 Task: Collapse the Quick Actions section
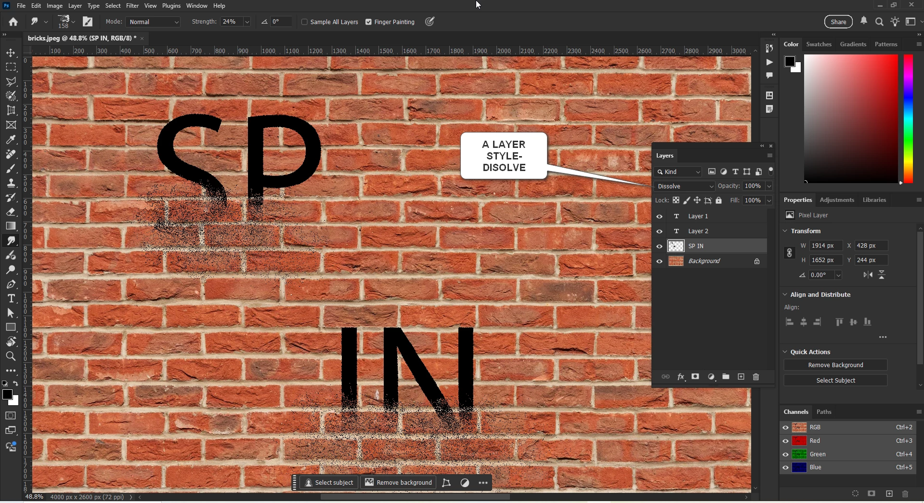coord(785,352)
